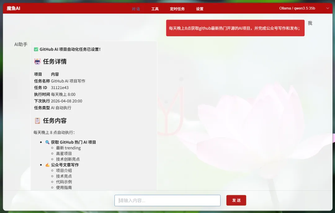The image size is (335, 213).
Task: Click the 项目 table header
Action: [x=38, y=74]
